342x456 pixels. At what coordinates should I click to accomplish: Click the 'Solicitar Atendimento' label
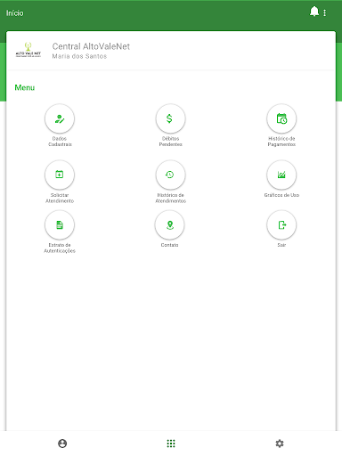(x=60, y=198)
